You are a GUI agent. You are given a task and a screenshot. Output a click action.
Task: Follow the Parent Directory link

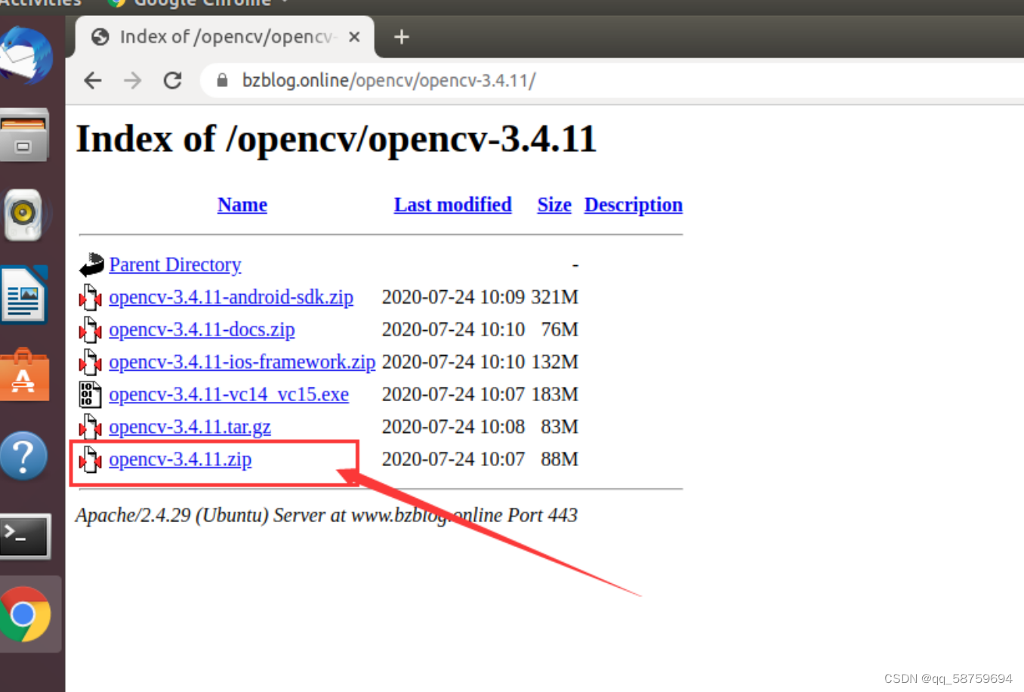(x=175, y=264)
